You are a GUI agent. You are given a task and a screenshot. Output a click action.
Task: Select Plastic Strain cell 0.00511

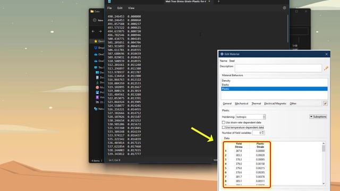[x=260, y=181]
